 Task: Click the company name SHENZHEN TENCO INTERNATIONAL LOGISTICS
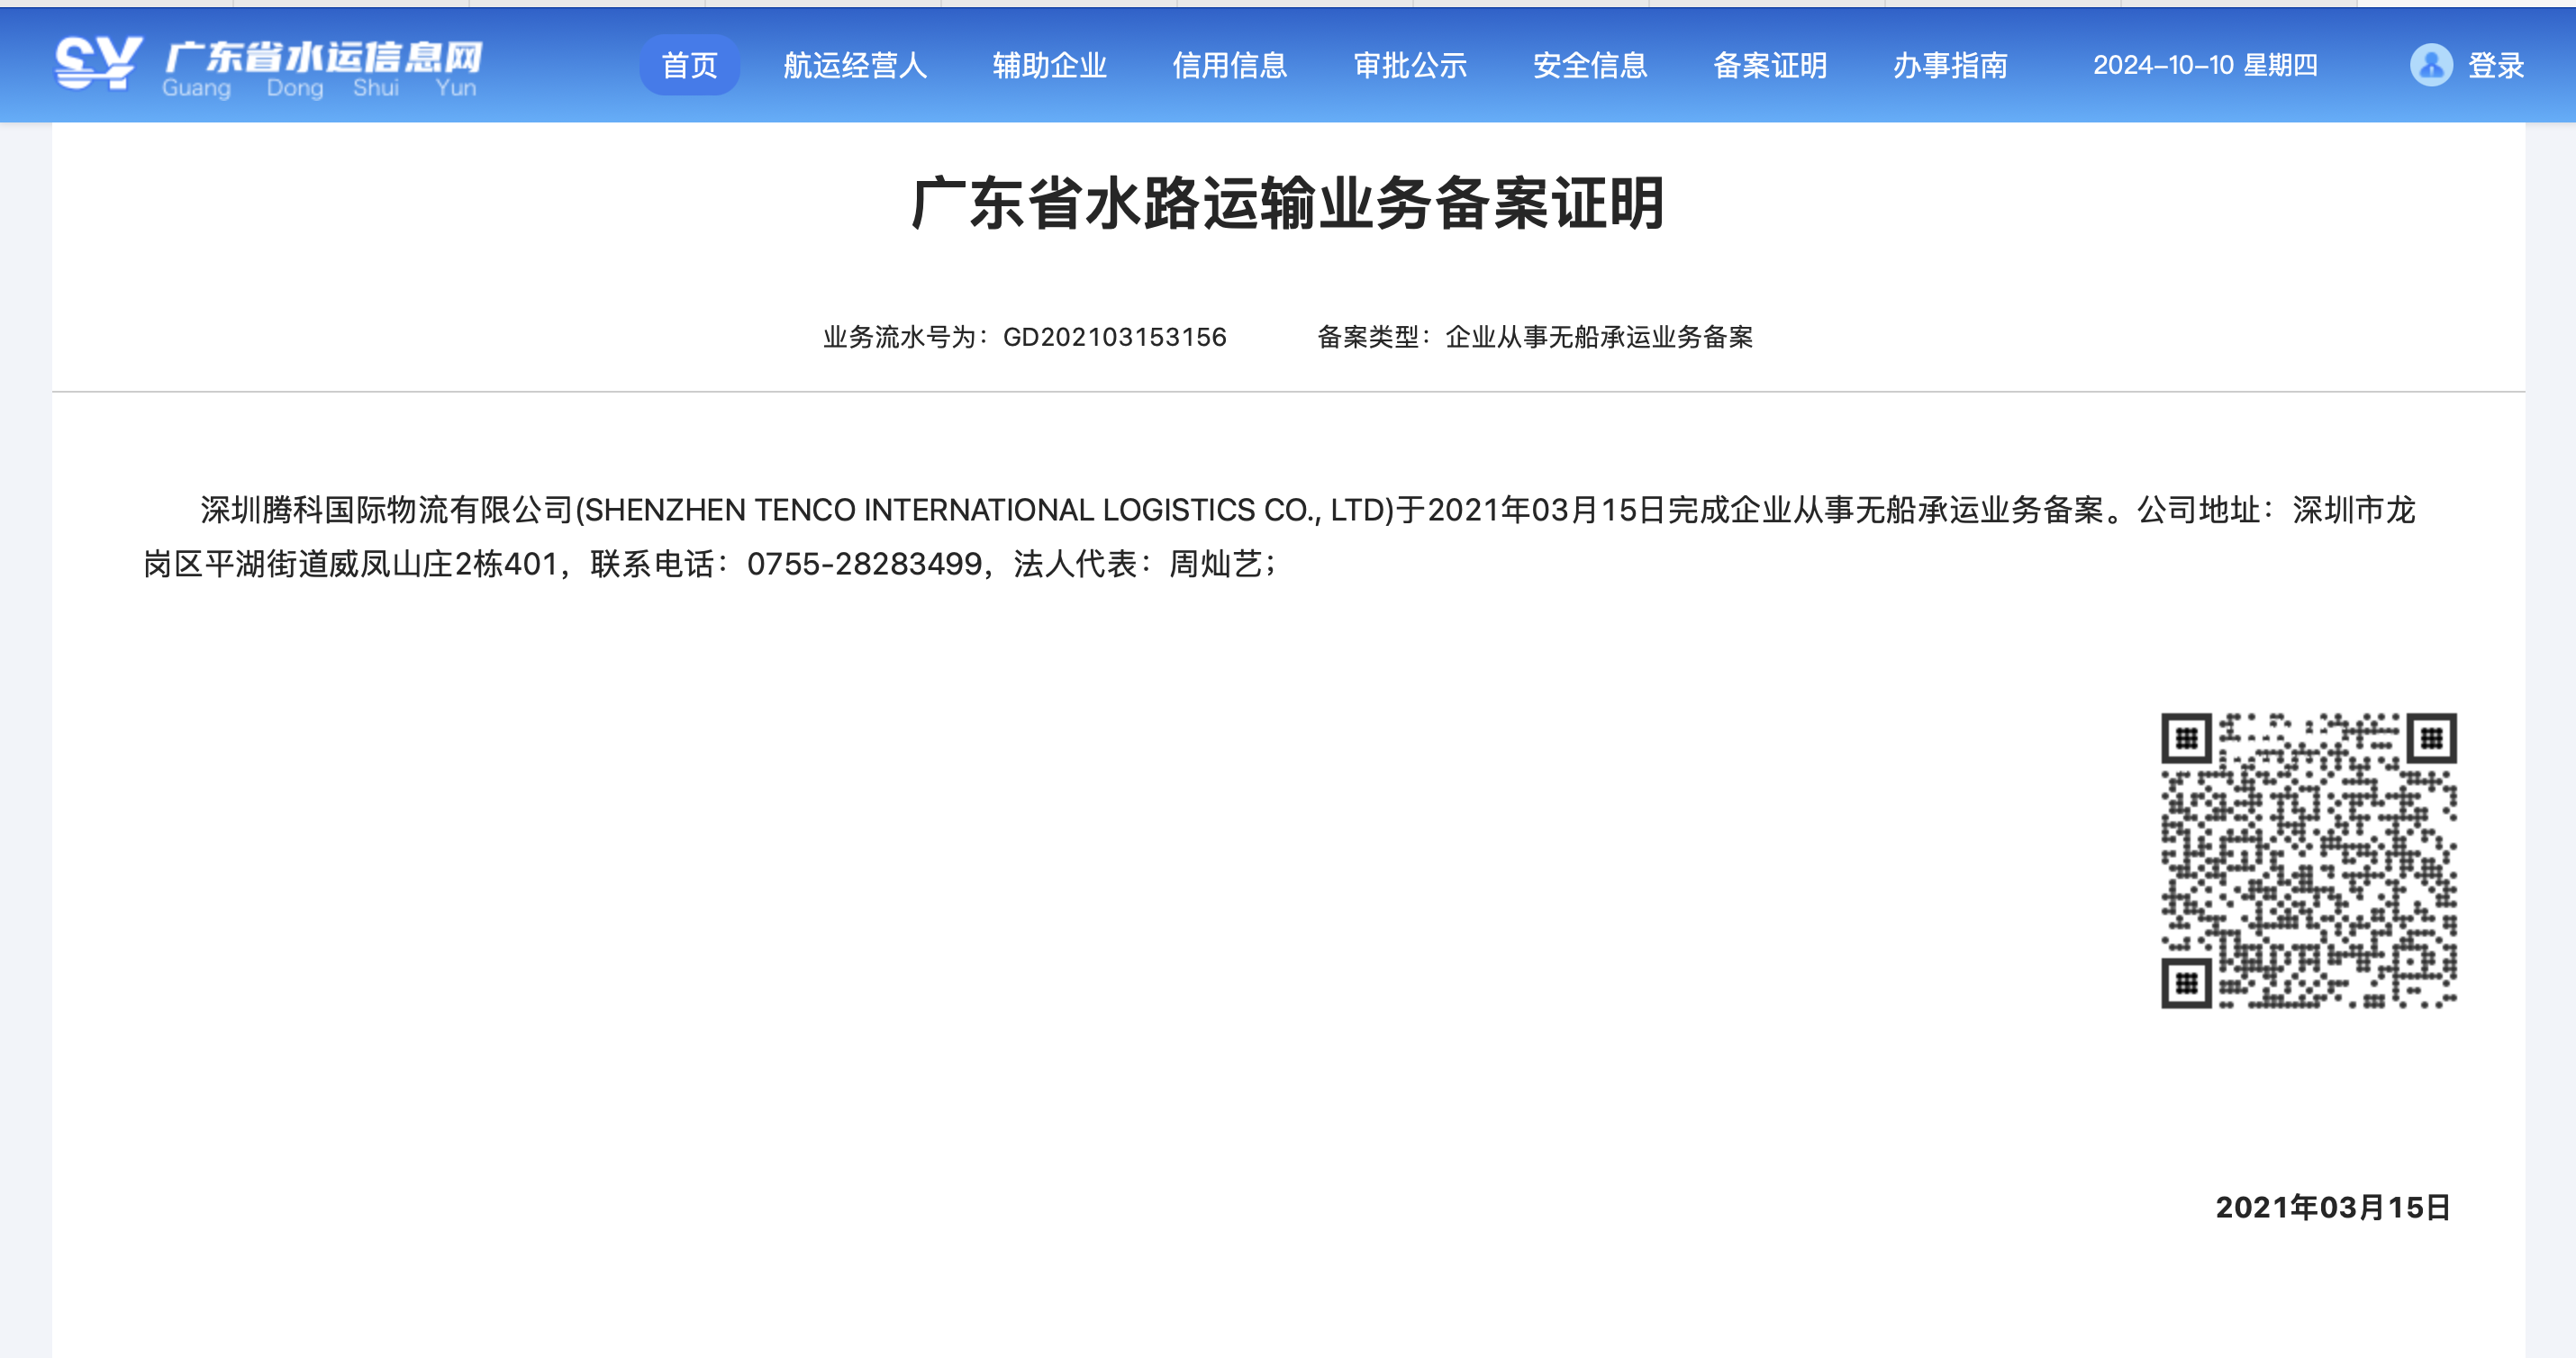pos(919,510)
